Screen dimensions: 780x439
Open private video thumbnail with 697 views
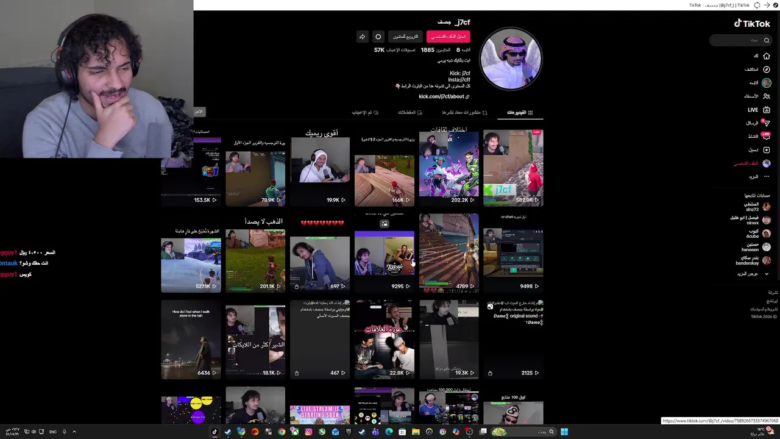point(320,253)
